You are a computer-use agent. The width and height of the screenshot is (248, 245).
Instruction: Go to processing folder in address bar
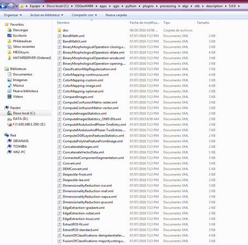(168, 6)
